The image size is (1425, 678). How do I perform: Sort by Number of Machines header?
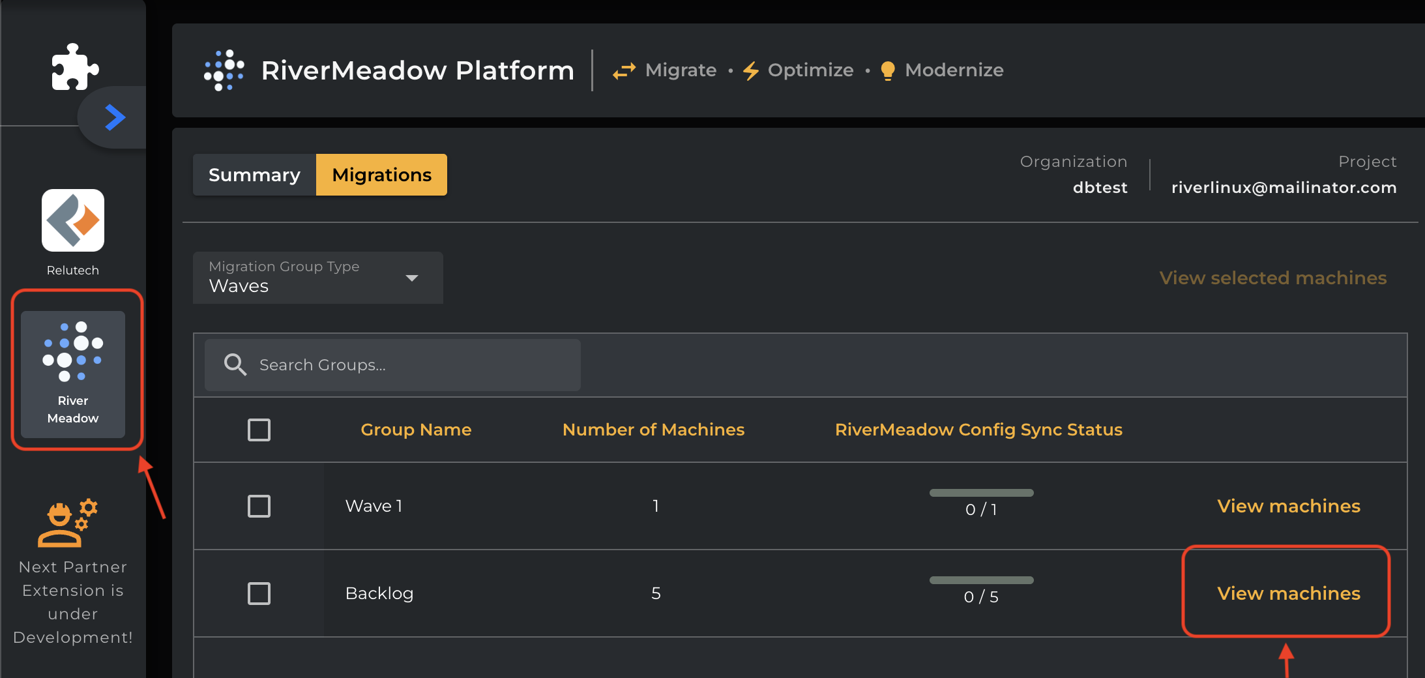pyautogui.click(x=653, y=430)
